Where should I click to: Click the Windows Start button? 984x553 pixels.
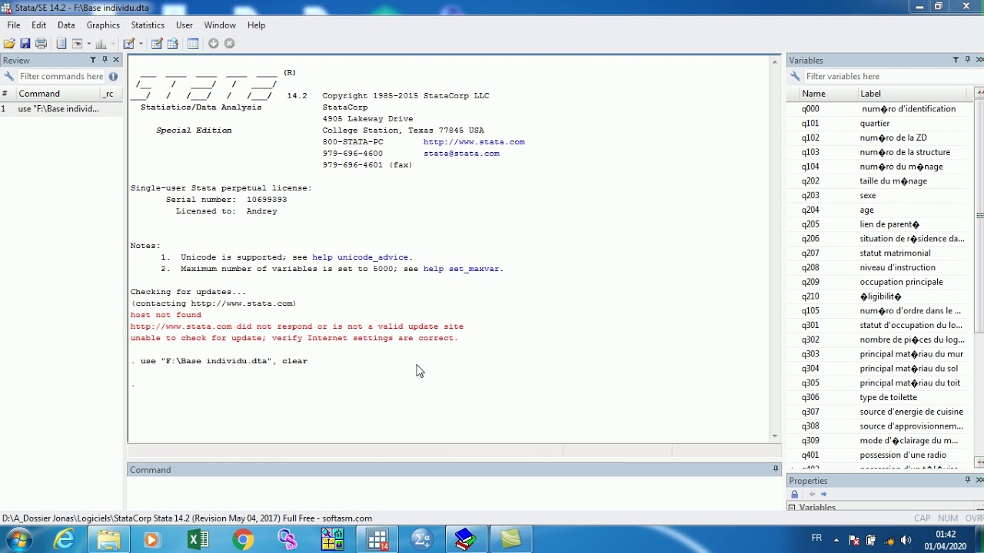[18, 540]
